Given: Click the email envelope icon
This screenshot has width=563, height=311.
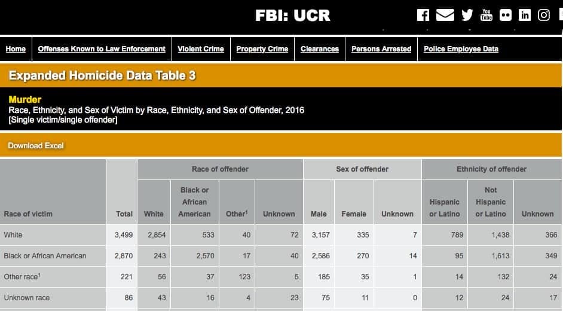Looking at the screenshot, I should (x=445, y=16).
